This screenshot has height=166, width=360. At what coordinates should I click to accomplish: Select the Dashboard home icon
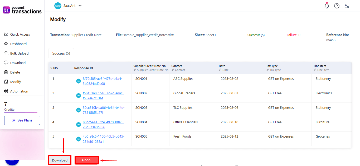pos(6,43)
